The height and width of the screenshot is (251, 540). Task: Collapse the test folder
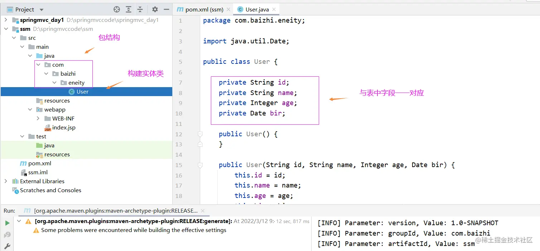point(22,137)
